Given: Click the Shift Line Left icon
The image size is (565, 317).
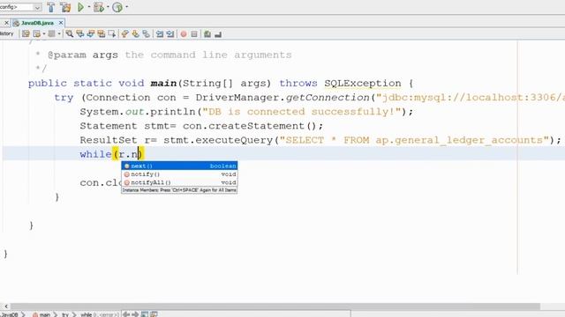Looking at the screenshot, I should [159, 34].
